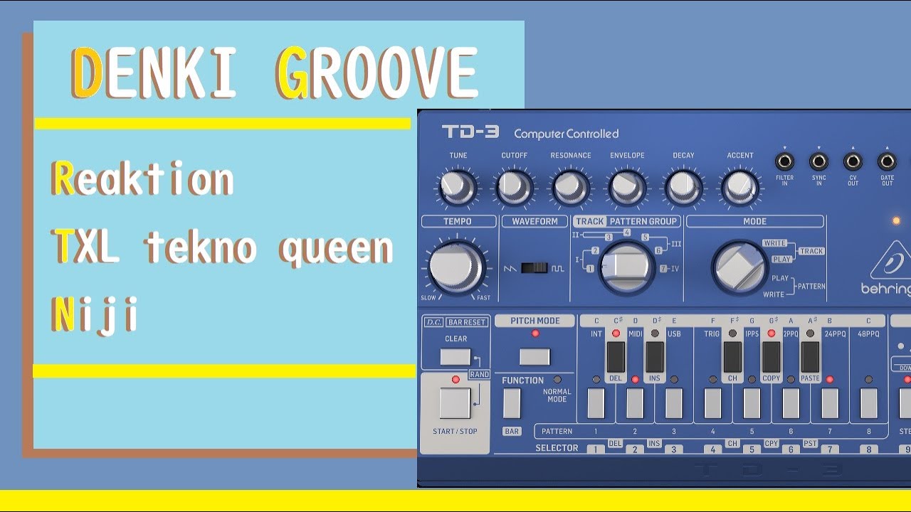The height and width of the screenshot is (512, 911).
Task: Click pattern 1 key (C note)
Action: click(596, 403)
